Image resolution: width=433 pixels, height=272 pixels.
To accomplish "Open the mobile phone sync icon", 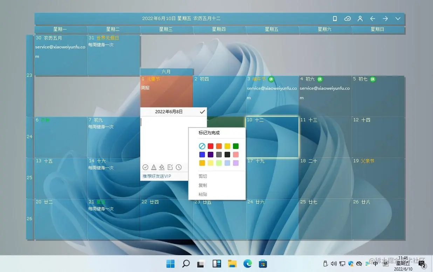I will coord(335,19).
